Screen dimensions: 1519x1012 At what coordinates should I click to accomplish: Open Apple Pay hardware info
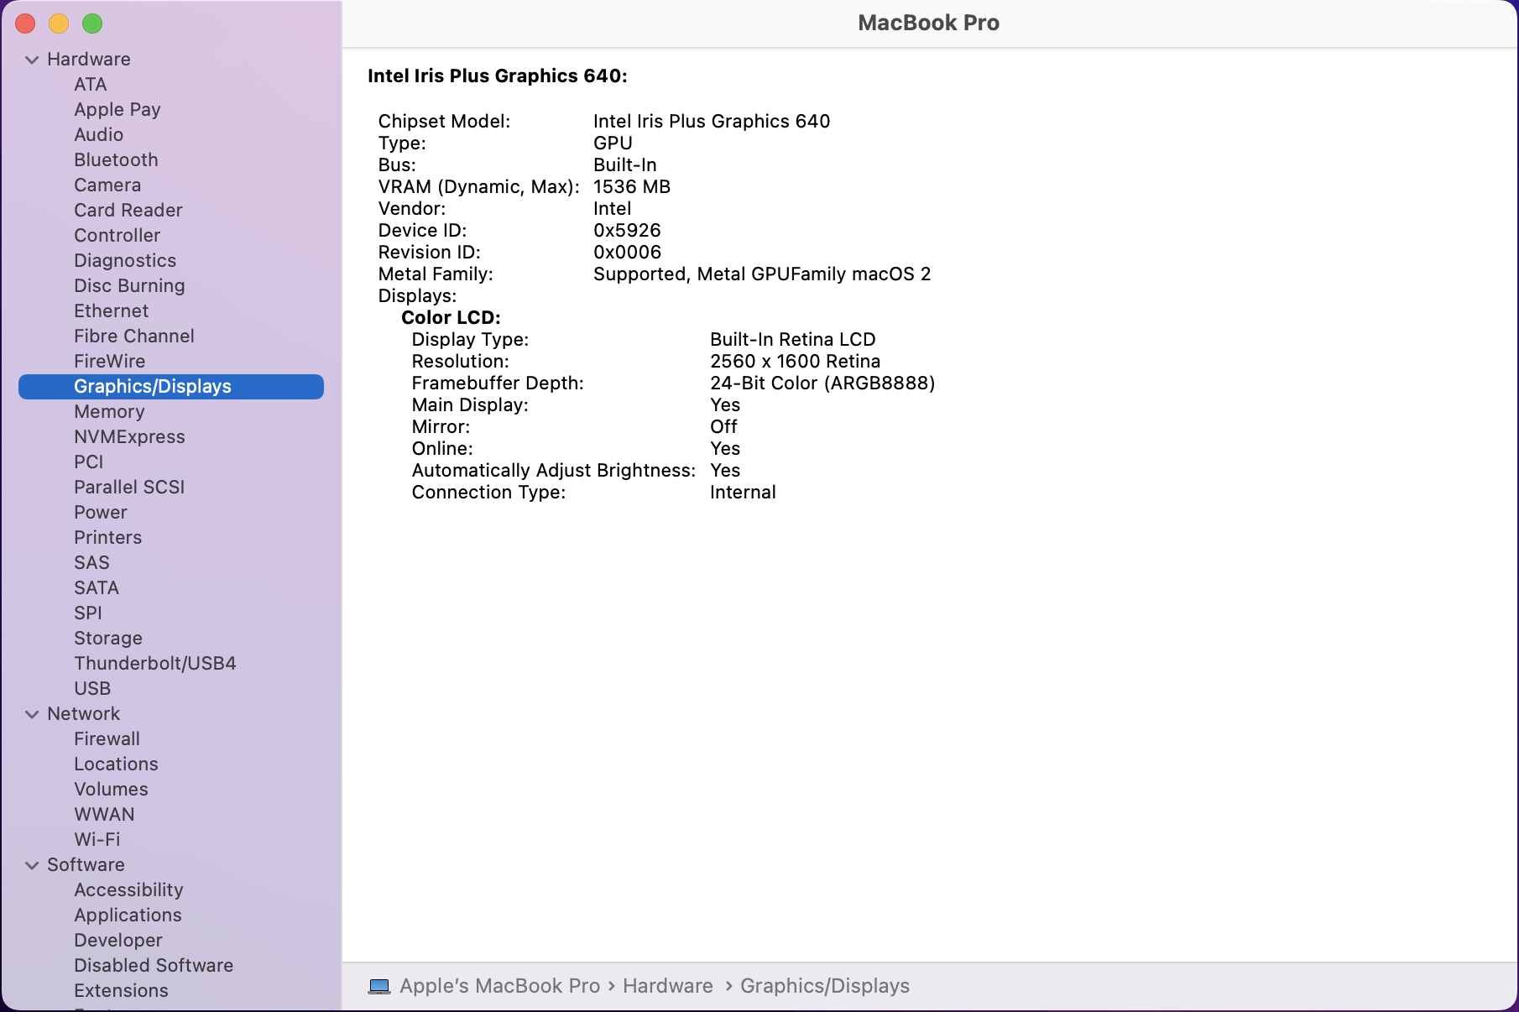pyautogui.click(x=117, y=110)
